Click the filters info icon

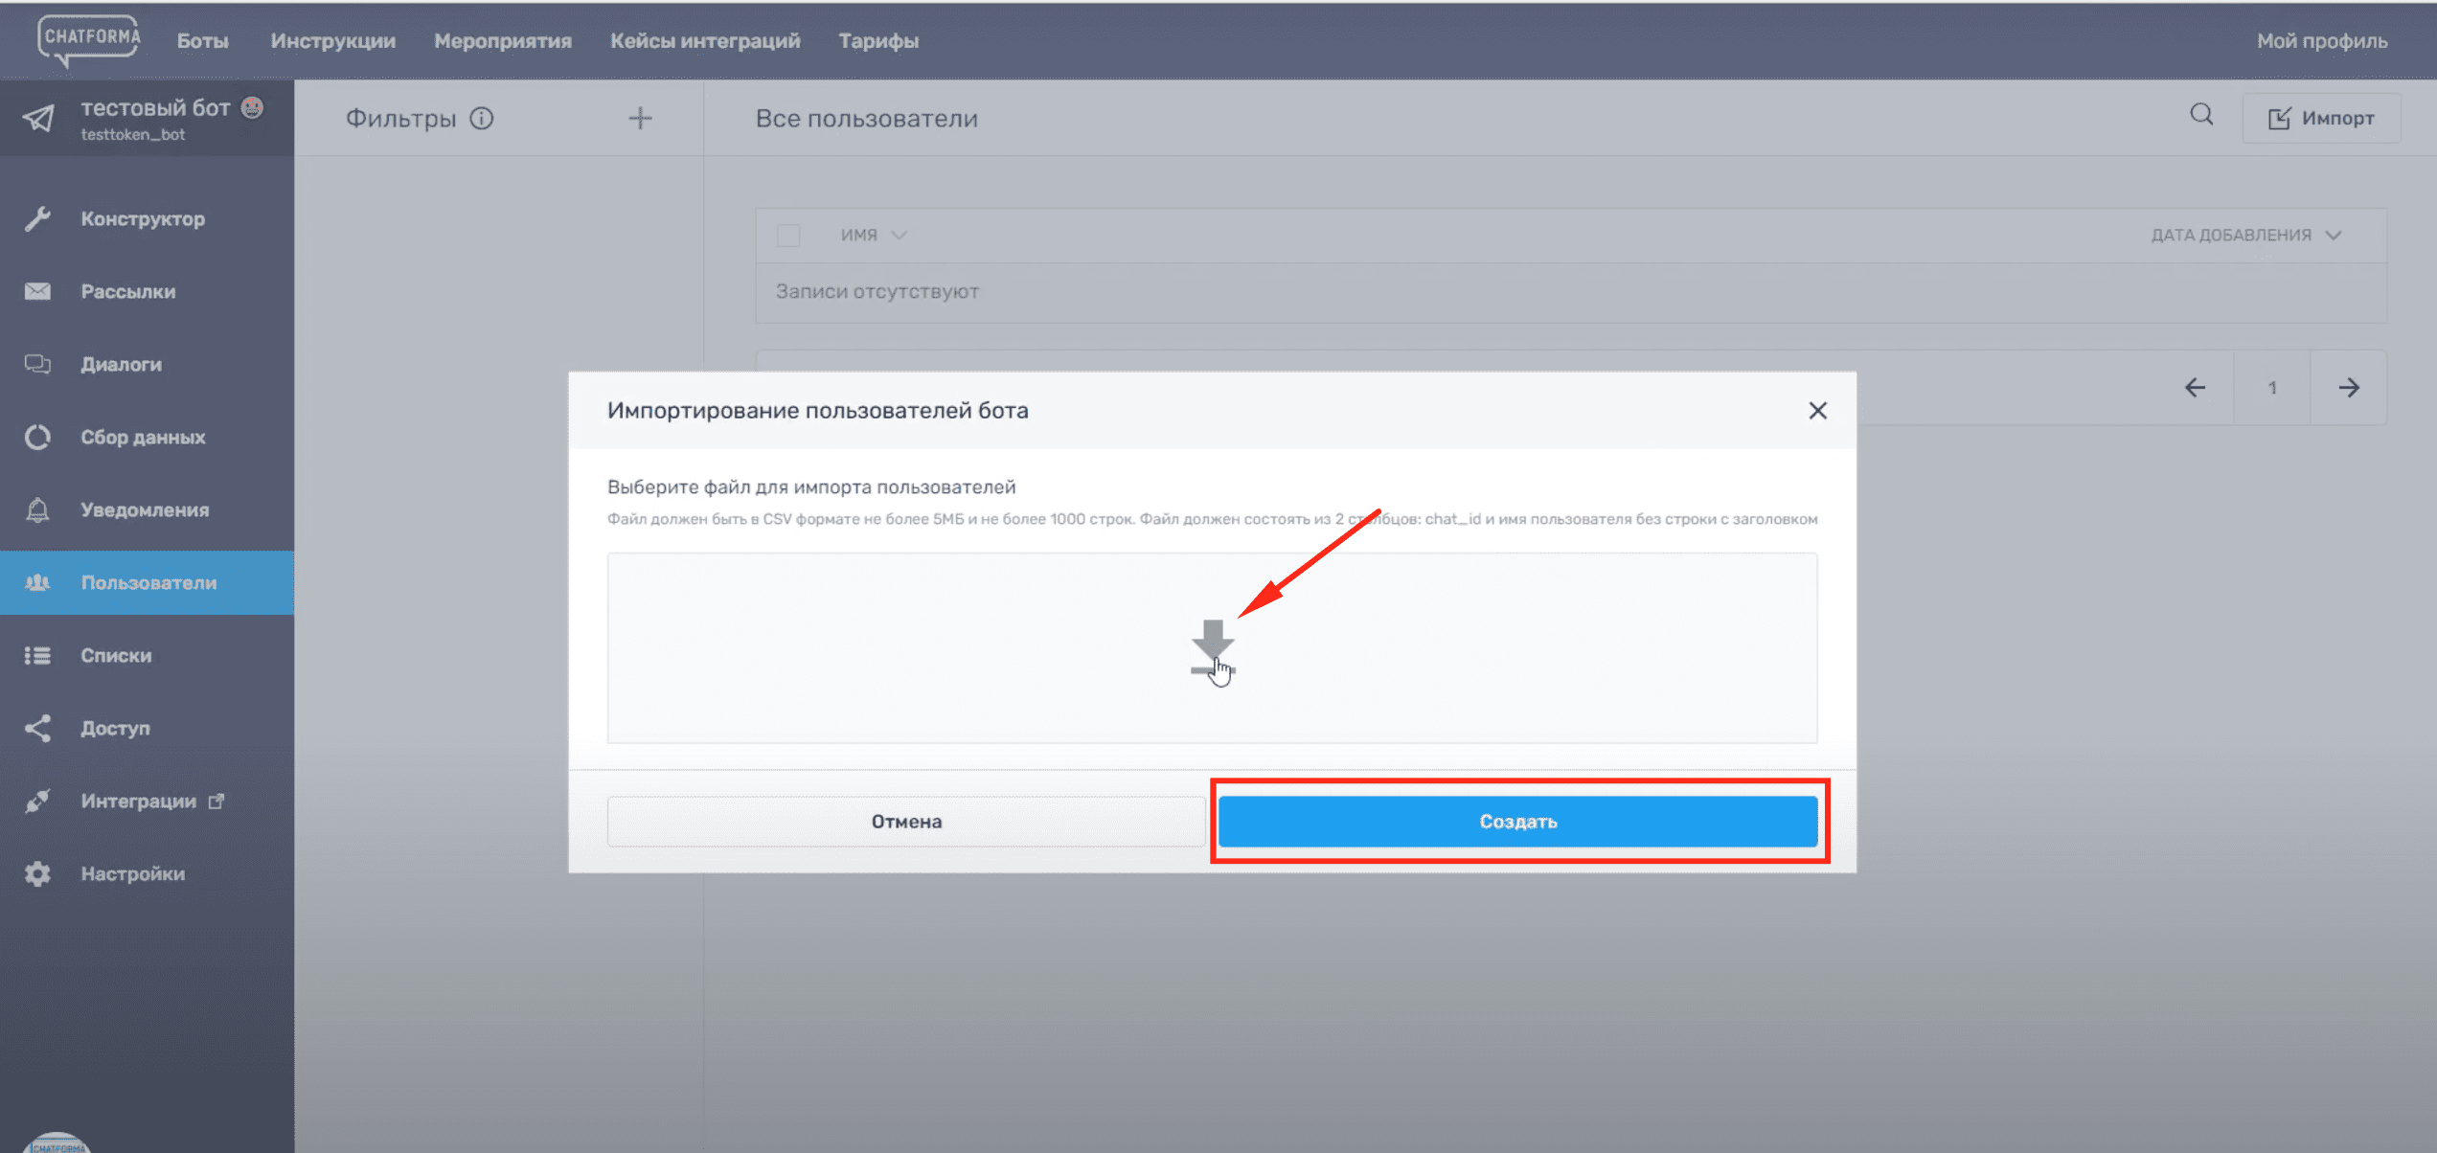(482, 118)
